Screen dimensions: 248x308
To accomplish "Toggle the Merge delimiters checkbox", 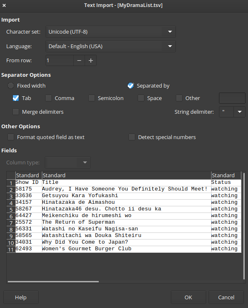I will (16, 112).
